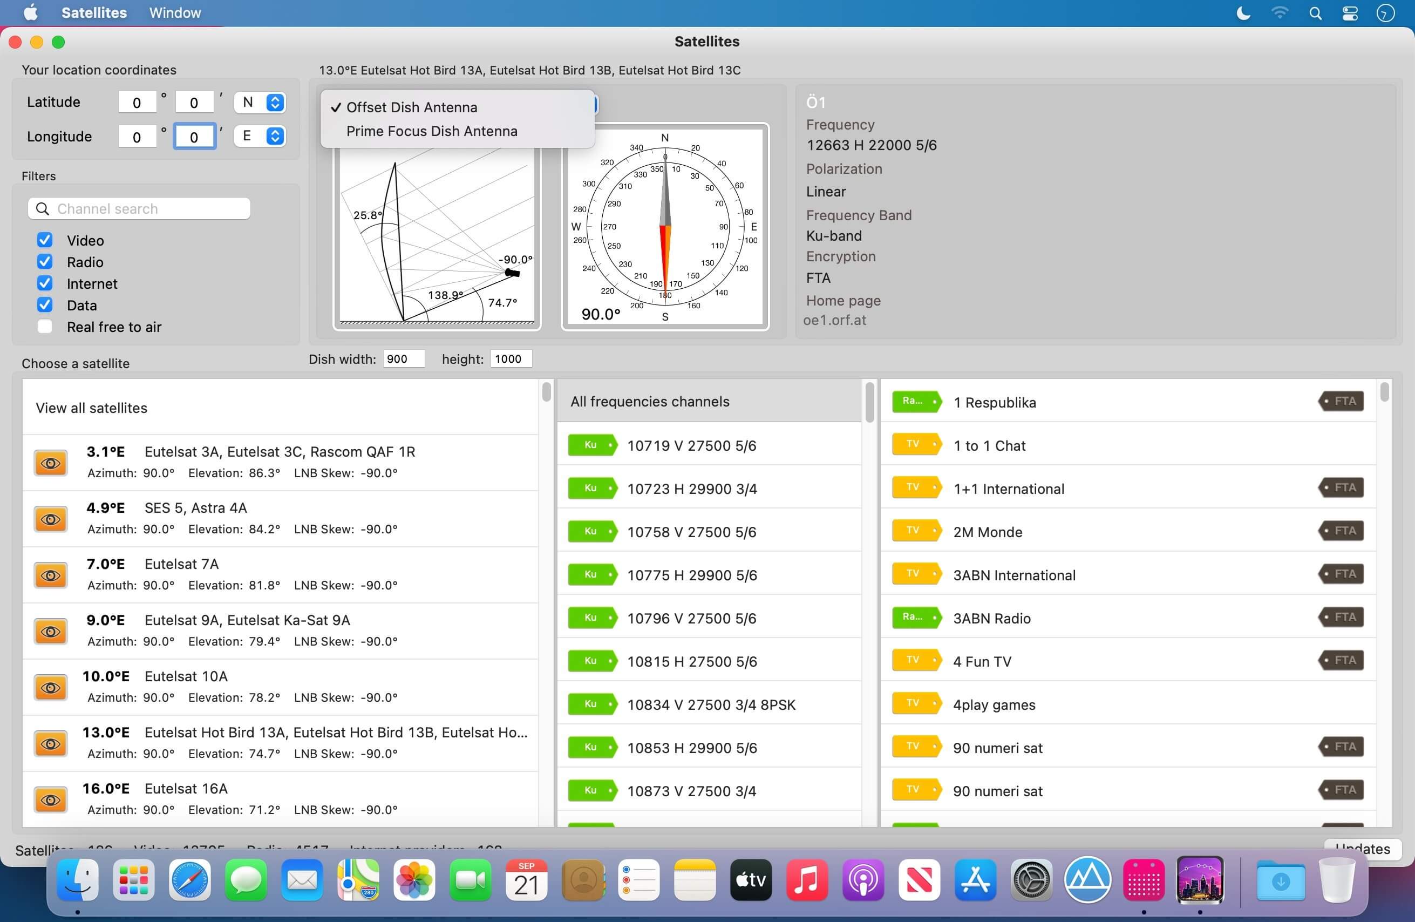Enable the Real free to air filter

click(45, 327)
